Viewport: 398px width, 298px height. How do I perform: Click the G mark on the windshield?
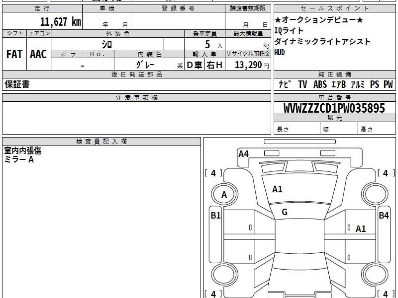[x=284, y=212]
